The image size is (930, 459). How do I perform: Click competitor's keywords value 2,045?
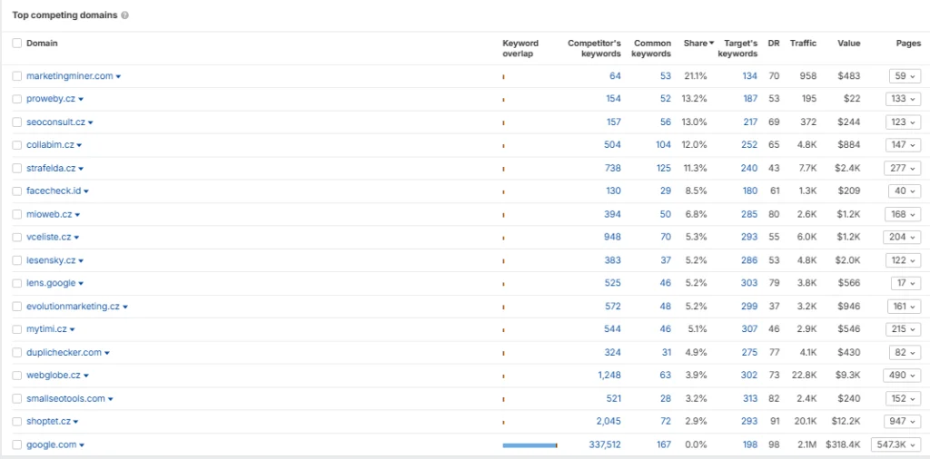608,422
